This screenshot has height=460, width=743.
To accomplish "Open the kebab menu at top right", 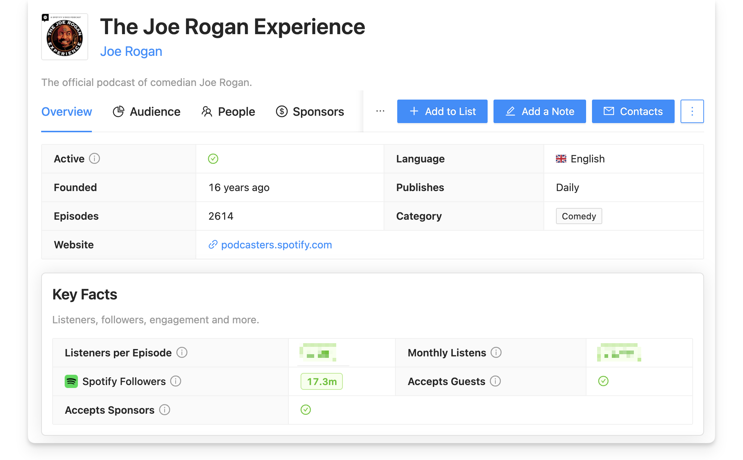I will click(x=692, y=111).
